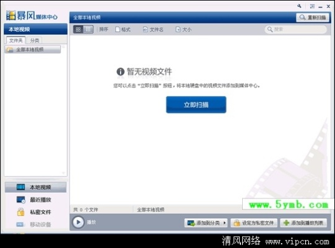Click the mini-mode icon in title bar
The width and height of the screenshot is (335, 248).
point(312,6)
